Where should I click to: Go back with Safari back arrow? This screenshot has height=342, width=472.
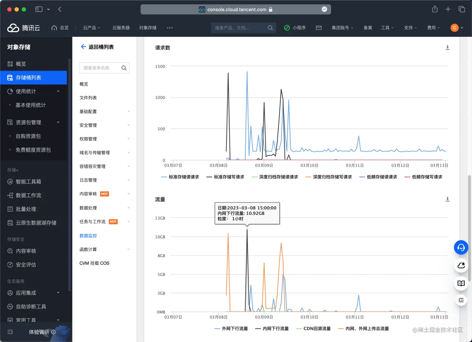pyautogui.click(x=60, y=9)
